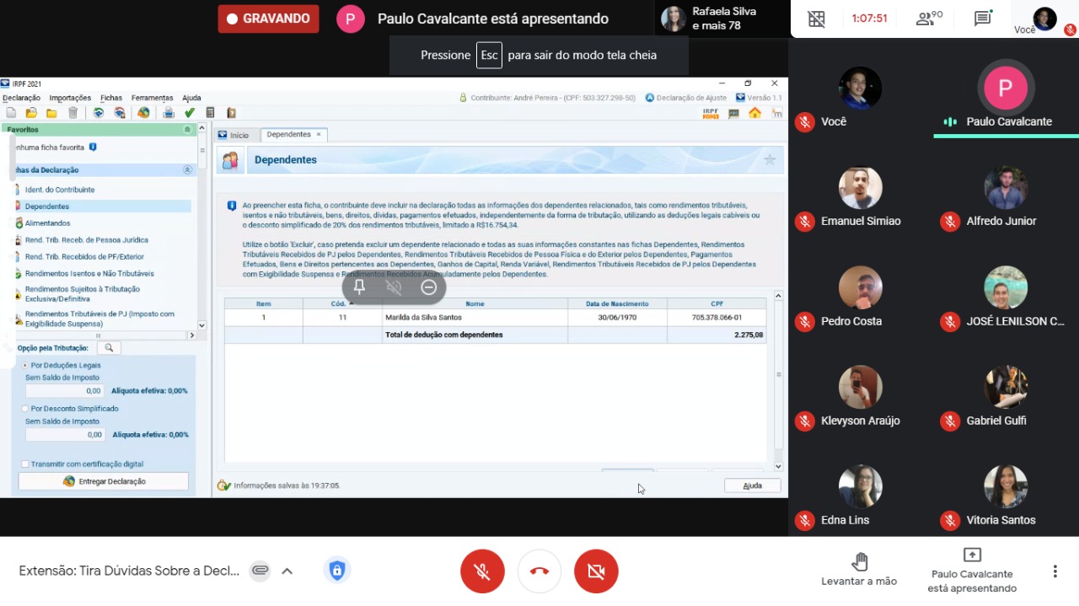
Task: Click the IRPF orange logo icon
Action: (711, 113)
